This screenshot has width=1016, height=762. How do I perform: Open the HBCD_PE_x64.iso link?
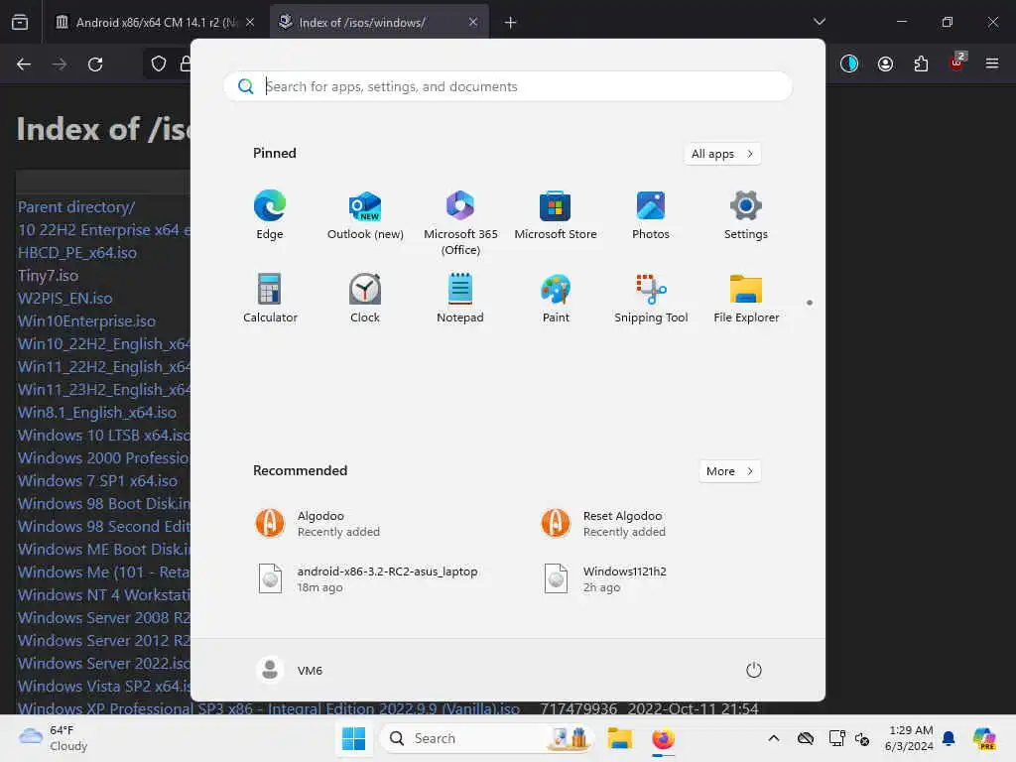click(77, 253)
